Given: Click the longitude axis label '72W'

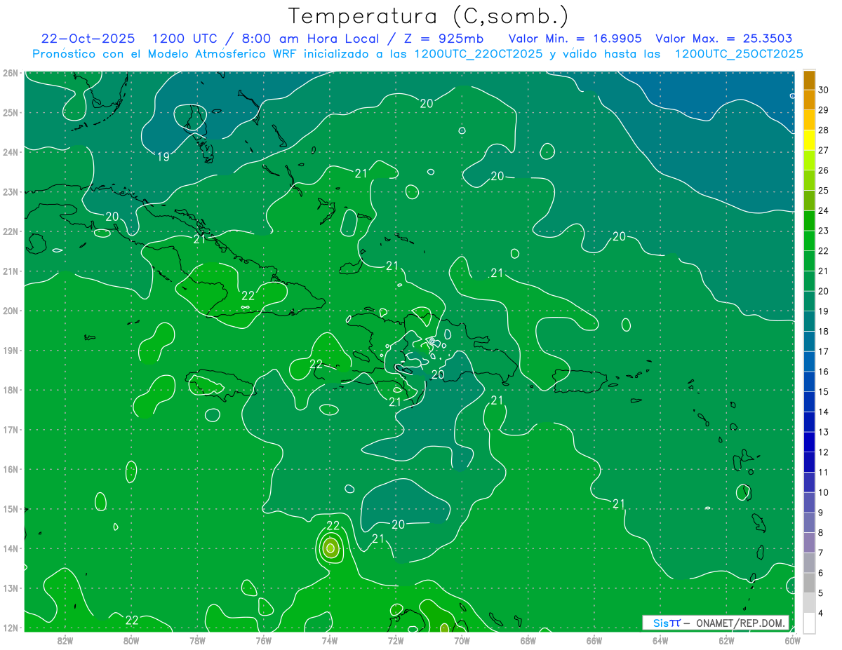Looking at the screenshot, I should click(x=396, y=640).
